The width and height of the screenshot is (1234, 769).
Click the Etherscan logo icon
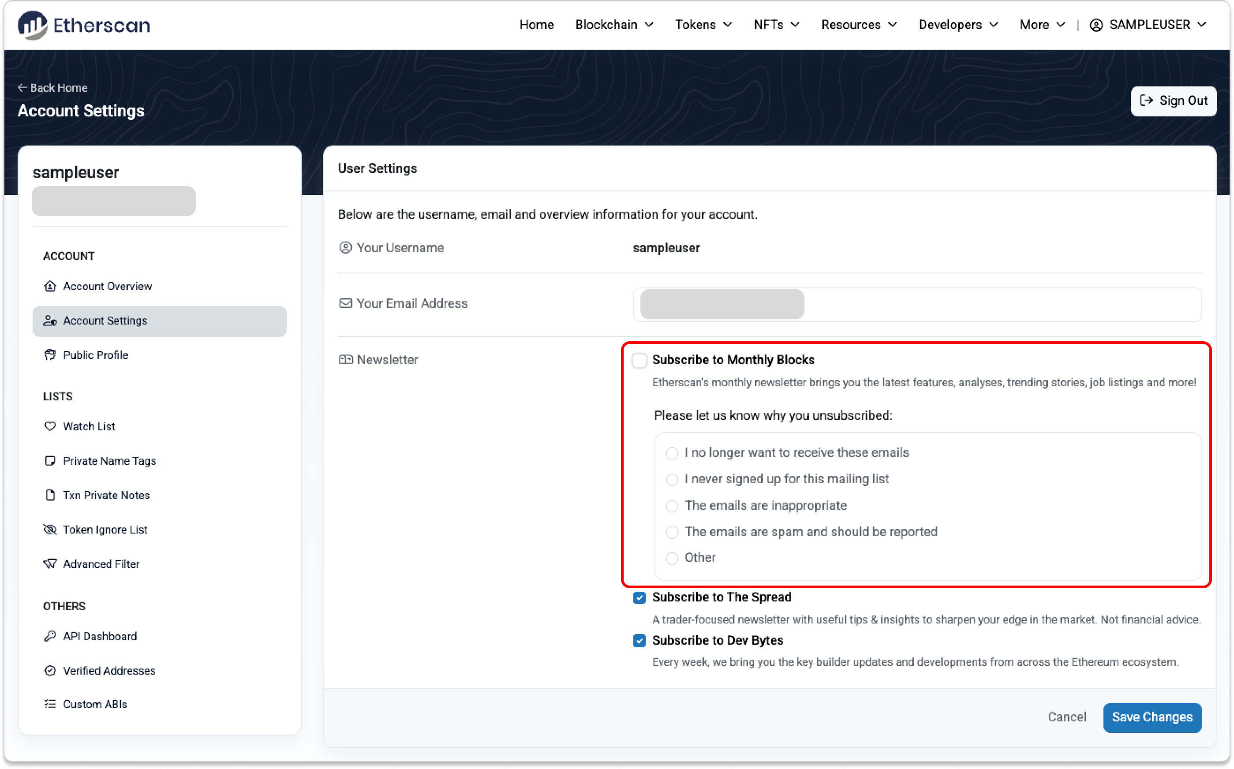coord(32,24)
